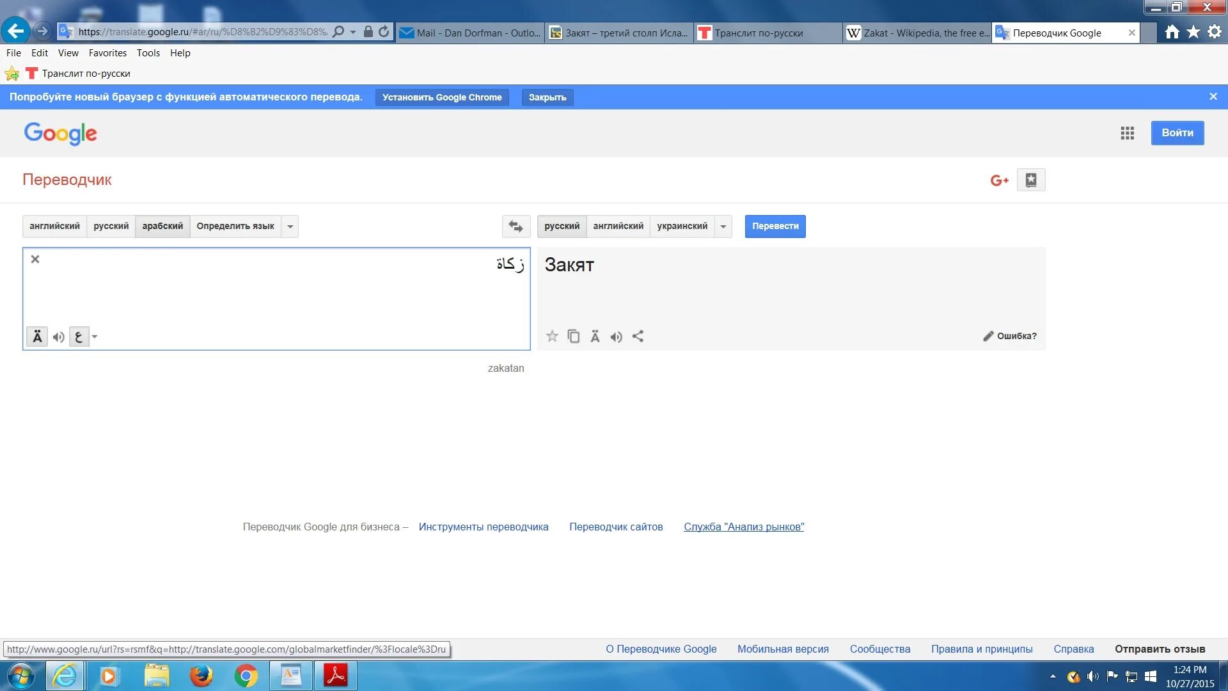Toggle source text transliteration (Ä)

[37, 337]
